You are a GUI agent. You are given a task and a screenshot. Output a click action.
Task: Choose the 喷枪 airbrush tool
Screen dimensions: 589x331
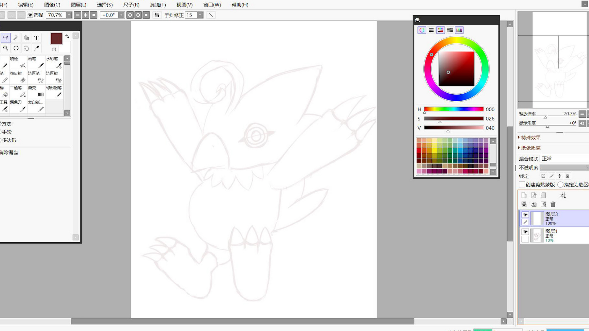tap(18, 63)
